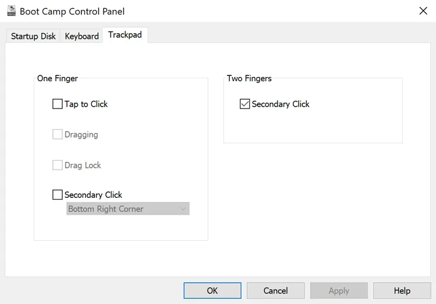The height and width of the screenshot is (304, 436).
Task: Click the Boot Camp Control Panel title text
Action: pyautogui.click(x=72, y=12)
